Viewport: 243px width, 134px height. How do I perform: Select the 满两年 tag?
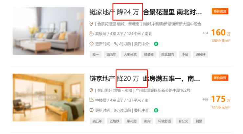point(111,54)
